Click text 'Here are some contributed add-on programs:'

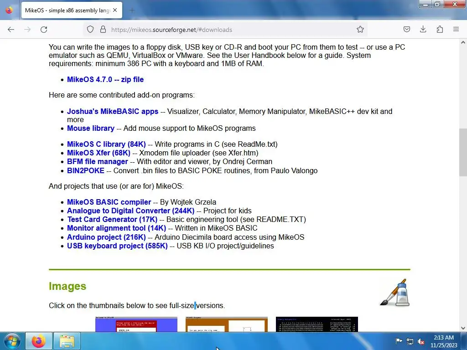[121, 95]
